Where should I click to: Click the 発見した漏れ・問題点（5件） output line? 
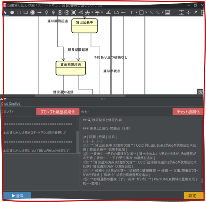[x=106, y=128]
